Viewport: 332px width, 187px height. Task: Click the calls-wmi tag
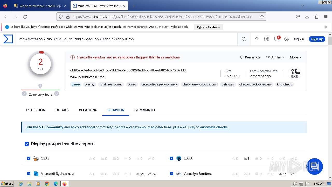click(x=228, y=84)
